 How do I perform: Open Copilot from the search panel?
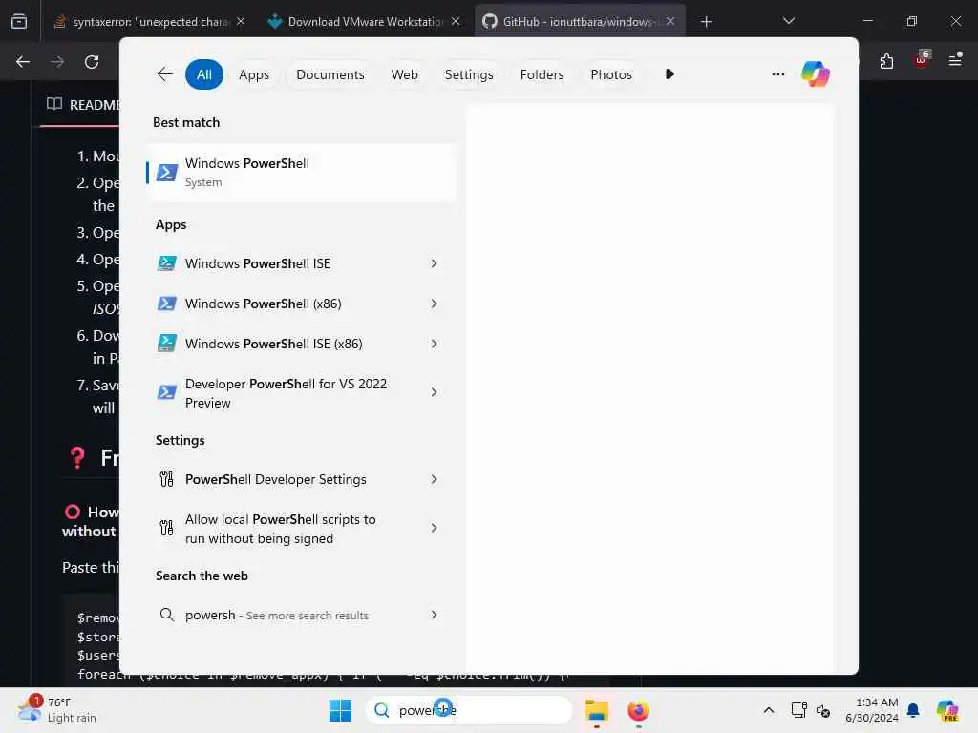tap(816, 74)
